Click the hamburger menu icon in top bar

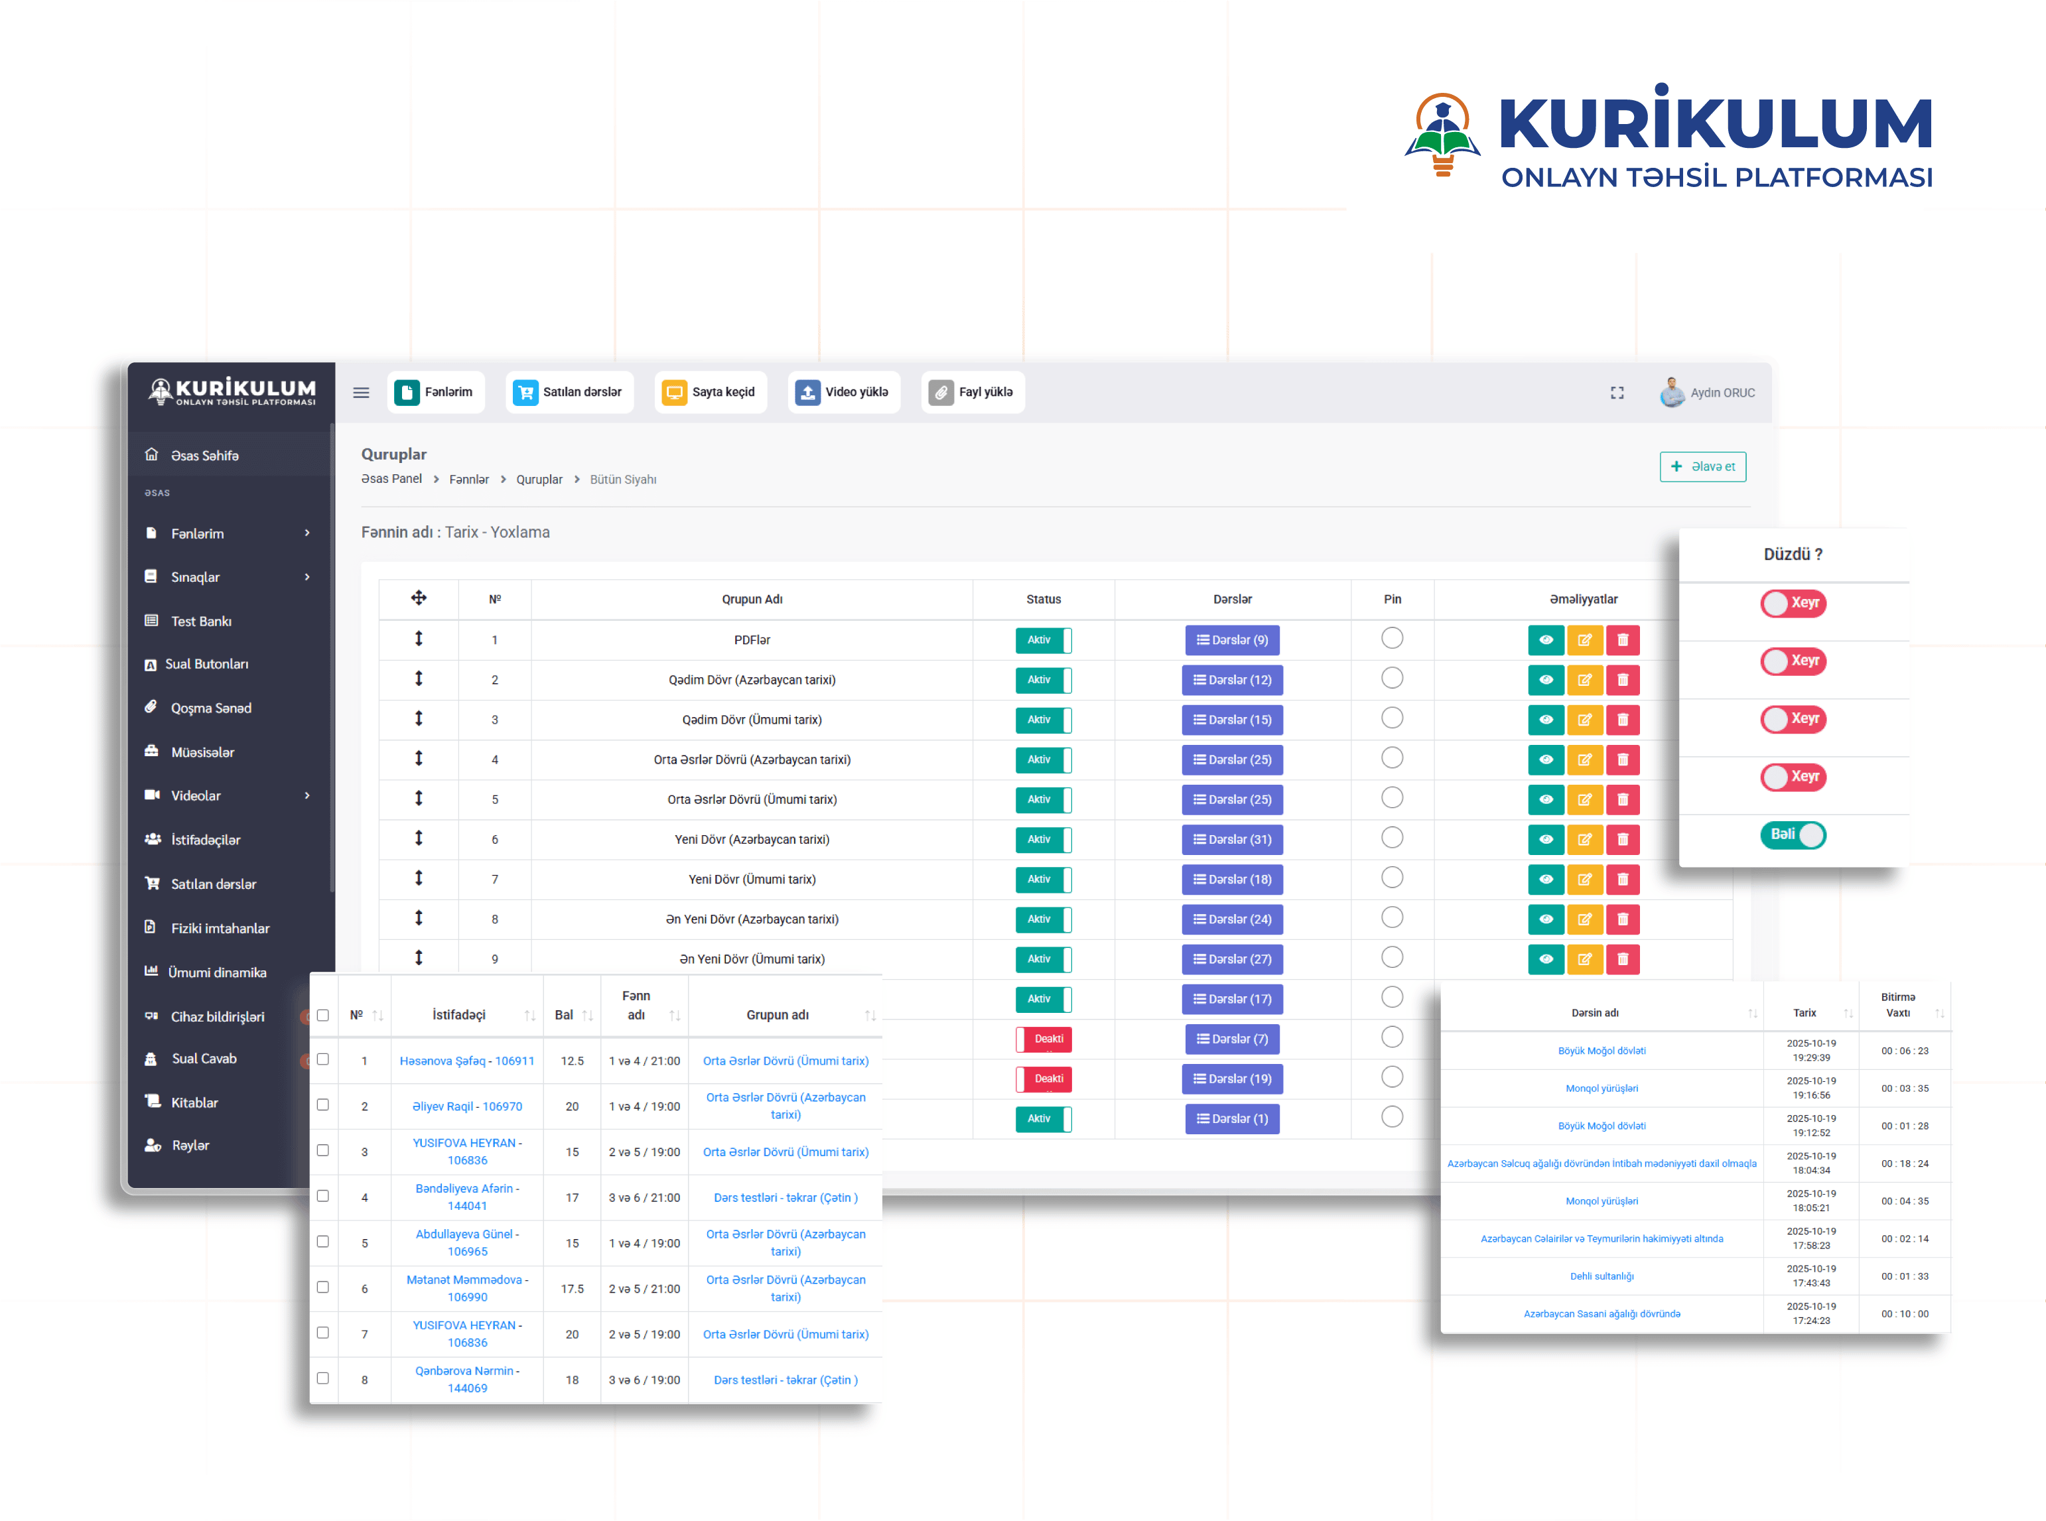361,392
